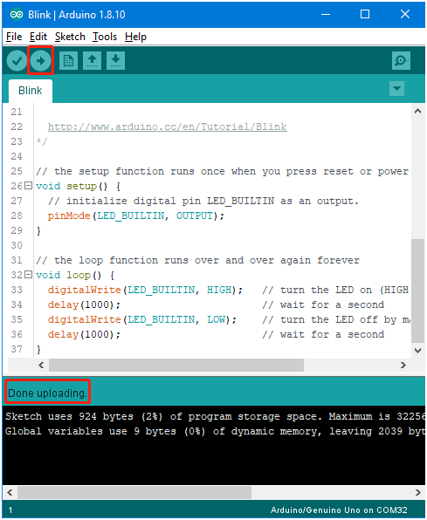Save sketch using down-arrow icon
This screenshot has width=427, height=520.
(115, 61)
